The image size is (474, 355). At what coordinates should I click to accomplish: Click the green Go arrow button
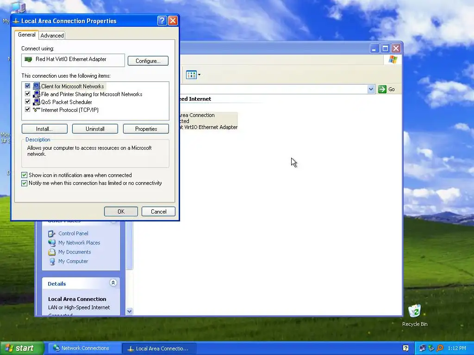click(x=382, y=89)
